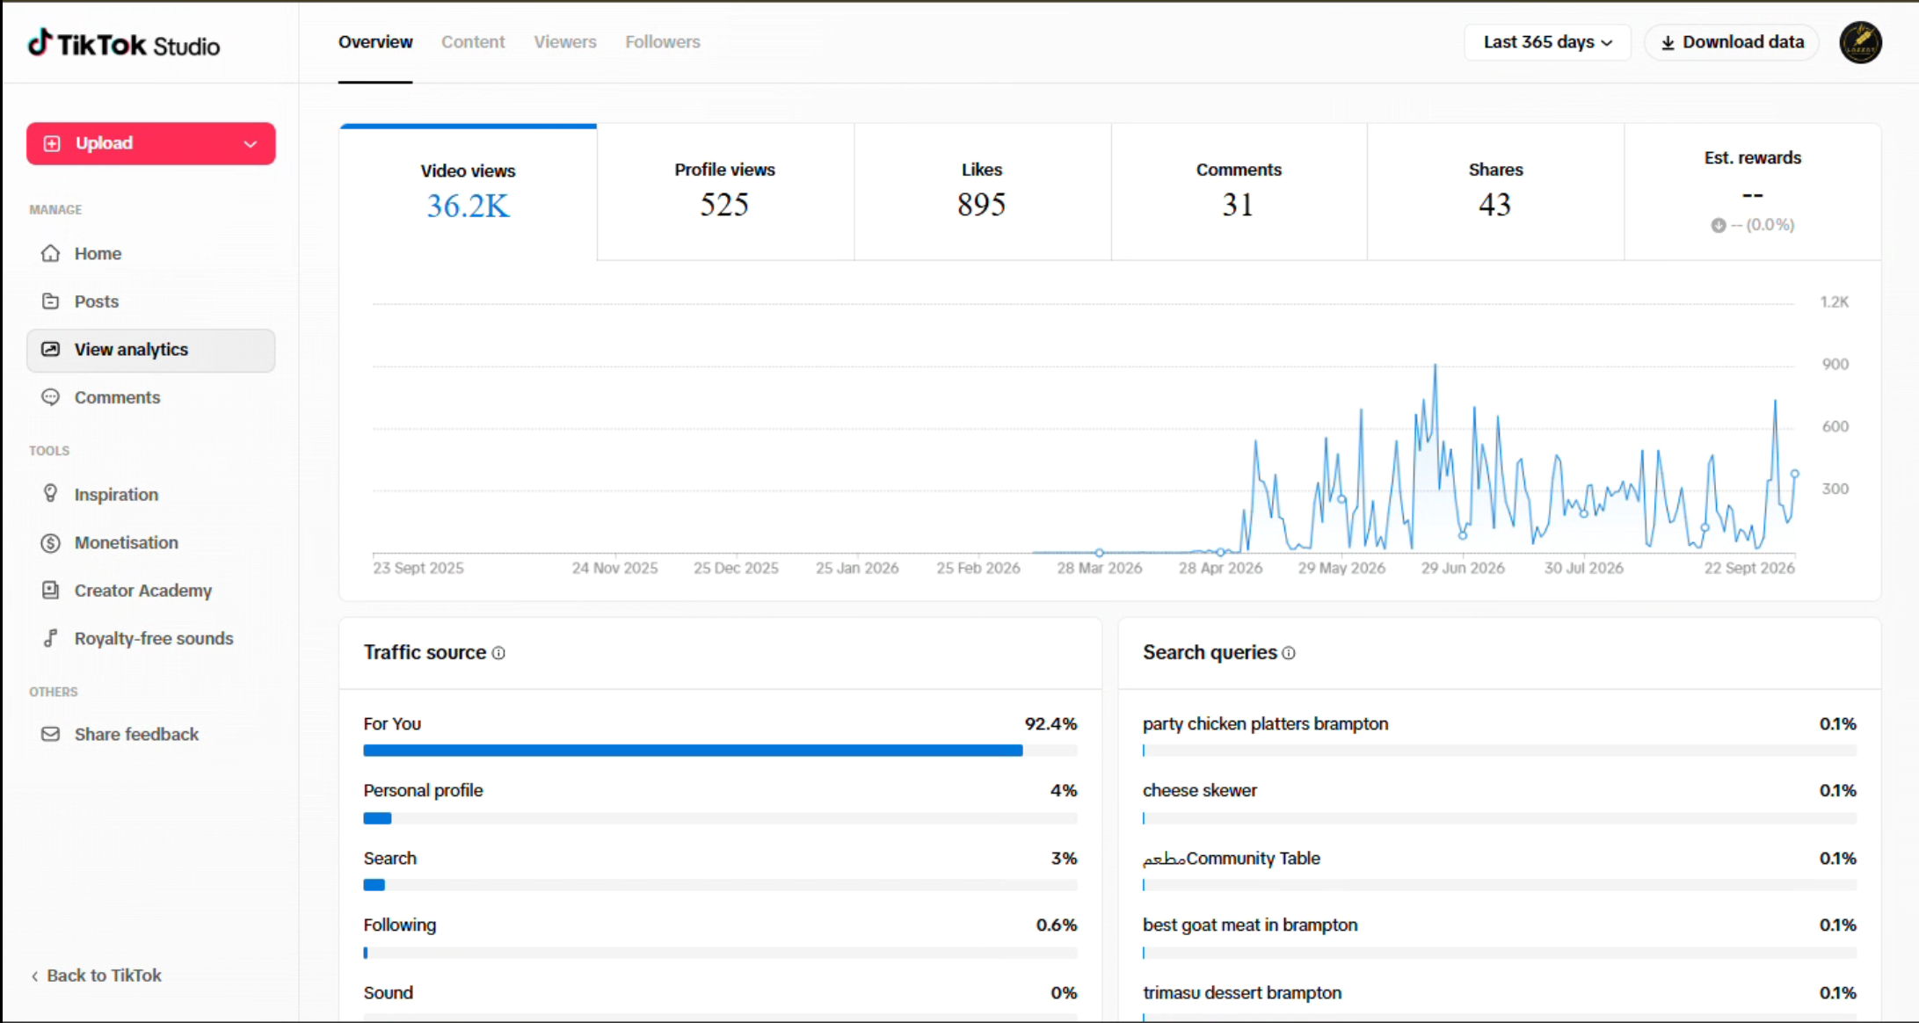Switch to the Followers tab
The height and width of the screenshot is (1023, 1919).
(x=663, y=42)
